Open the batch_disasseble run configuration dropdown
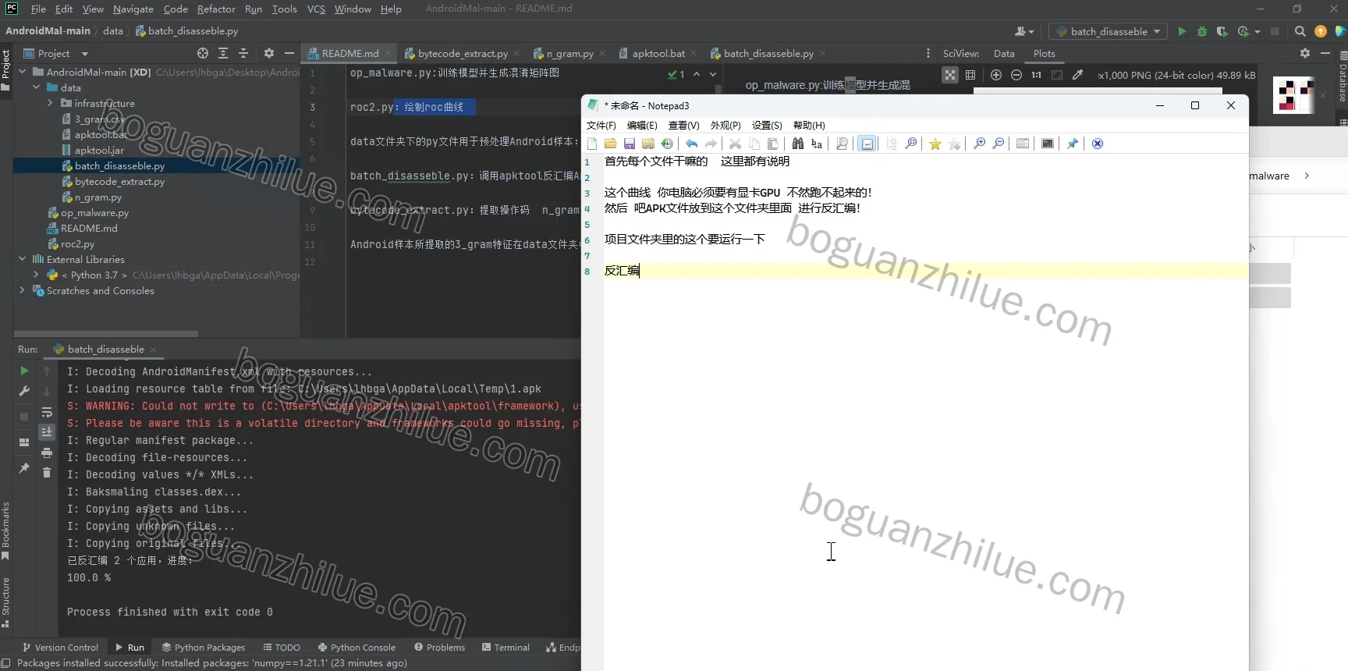This screenshot has height=671, width=1348. pos(1109,31)
